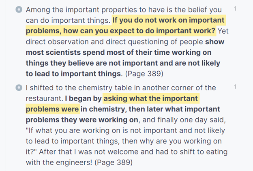Open reference counter 1 of the second block

point(235,87)
